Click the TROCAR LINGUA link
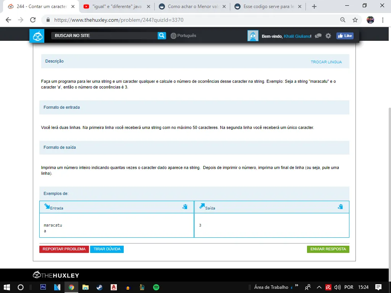The width and height of the screenshot is (391, 293). tap(326, 62)
